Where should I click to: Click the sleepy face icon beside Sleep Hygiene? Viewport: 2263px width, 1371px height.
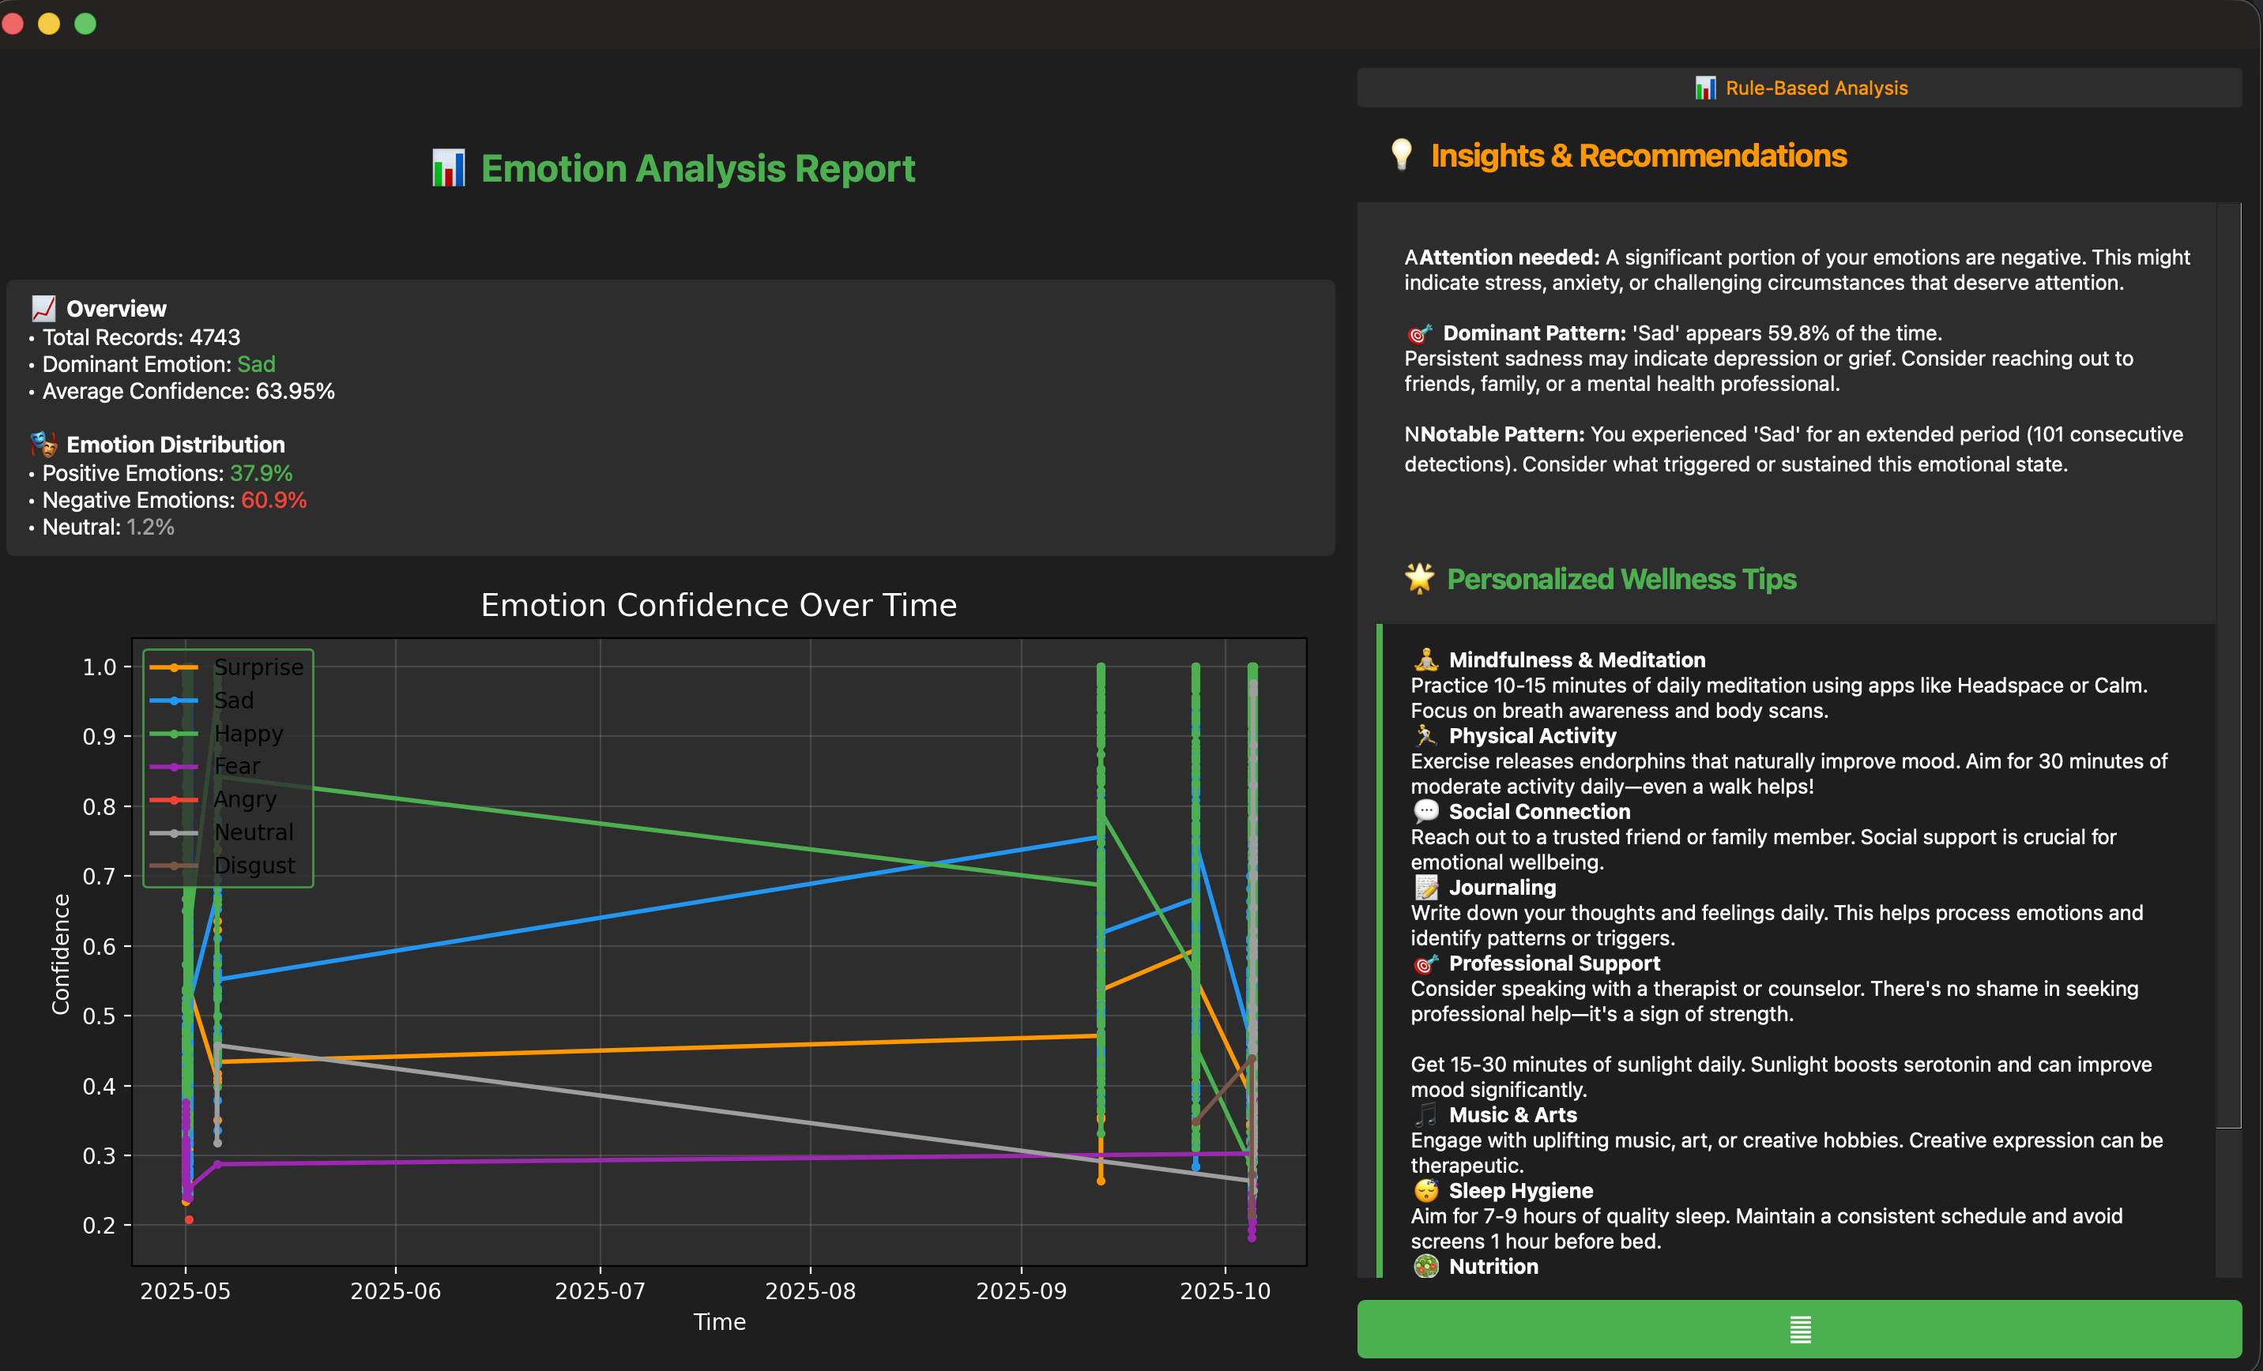(x=1425, y=1190)
